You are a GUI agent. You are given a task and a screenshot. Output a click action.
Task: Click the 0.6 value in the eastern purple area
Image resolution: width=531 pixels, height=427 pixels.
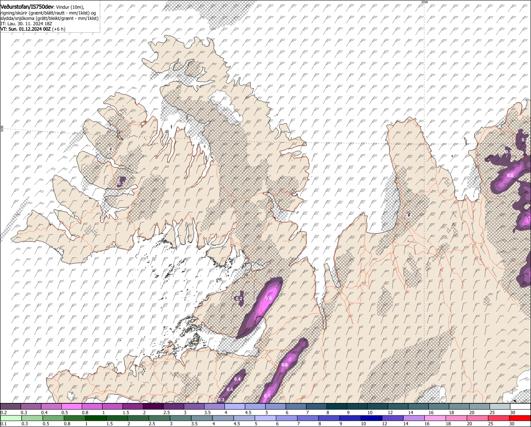pyautogui.click(x=510, y=175)
